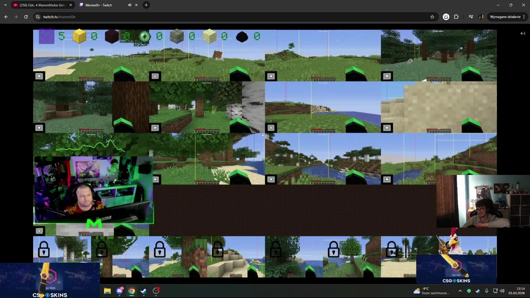The height and width of the screenshot is (298, 530).
Task: Open the weather widget showing -9°C
Action: [x=431, y=291]
